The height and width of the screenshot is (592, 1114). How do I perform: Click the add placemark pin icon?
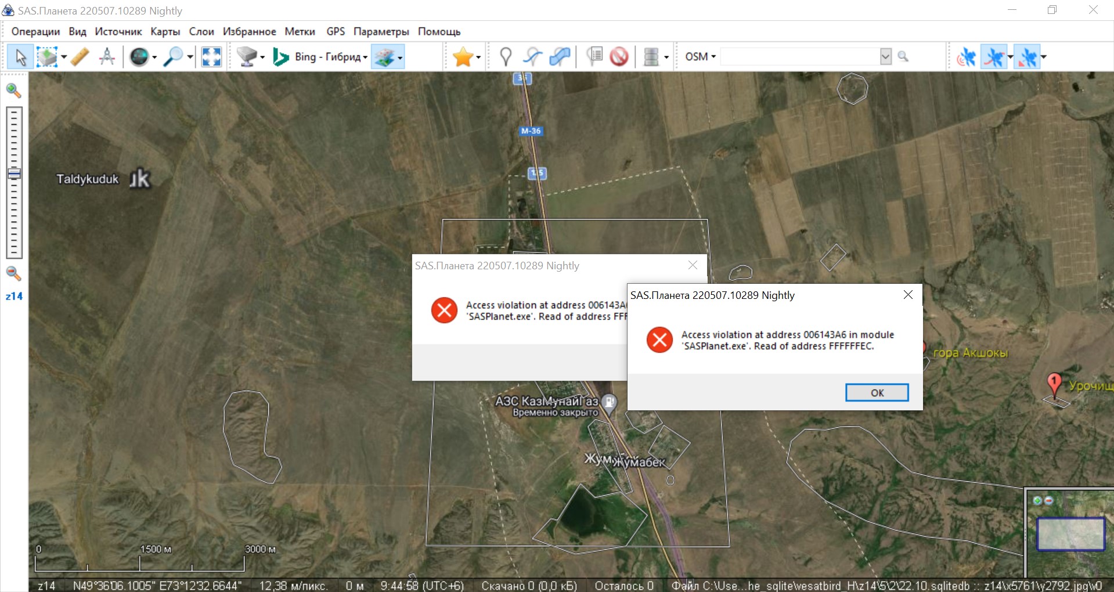click(x=506, y=57)
